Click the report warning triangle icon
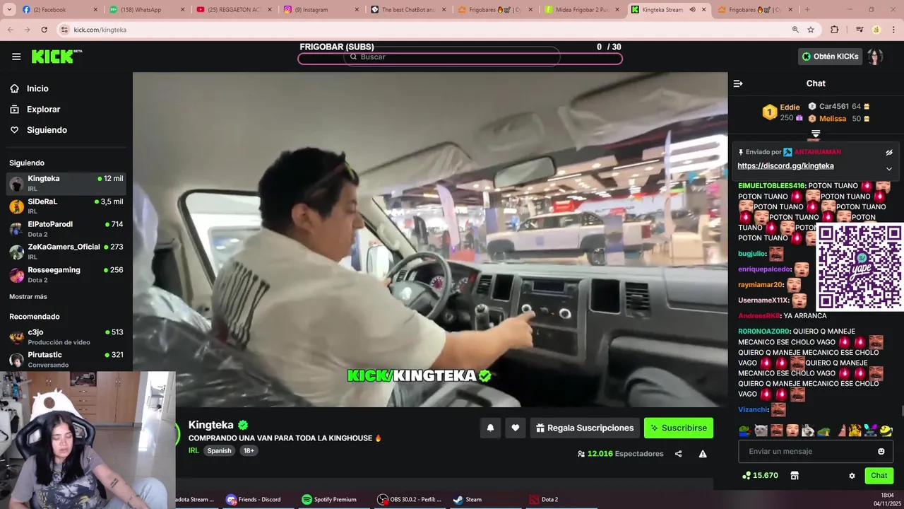Viewport: 904px width, 509px height. pos(703,454)
